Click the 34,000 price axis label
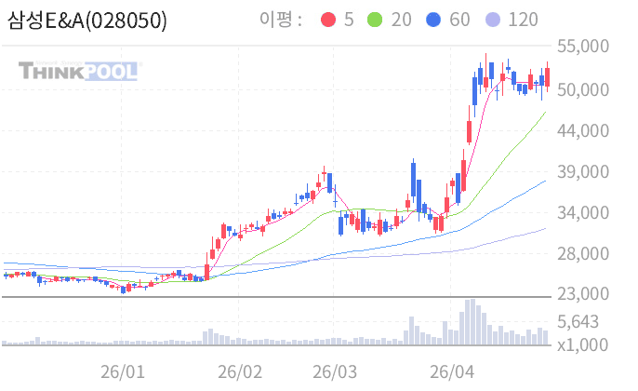Viewport: 638px width, 391px height. pyautogui.click(x=582, y=212)
